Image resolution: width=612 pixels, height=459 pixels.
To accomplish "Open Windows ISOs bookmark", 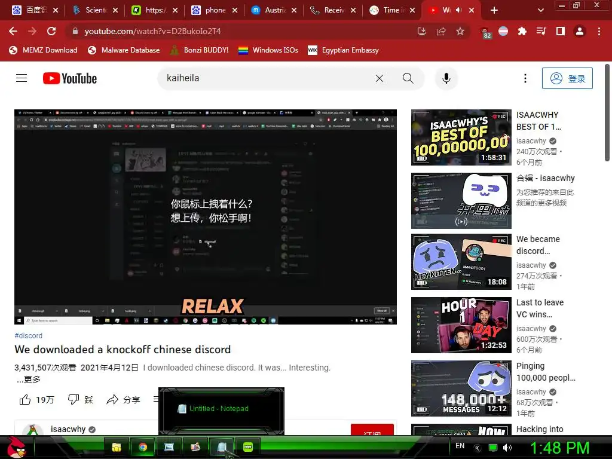I will point(268,50).
